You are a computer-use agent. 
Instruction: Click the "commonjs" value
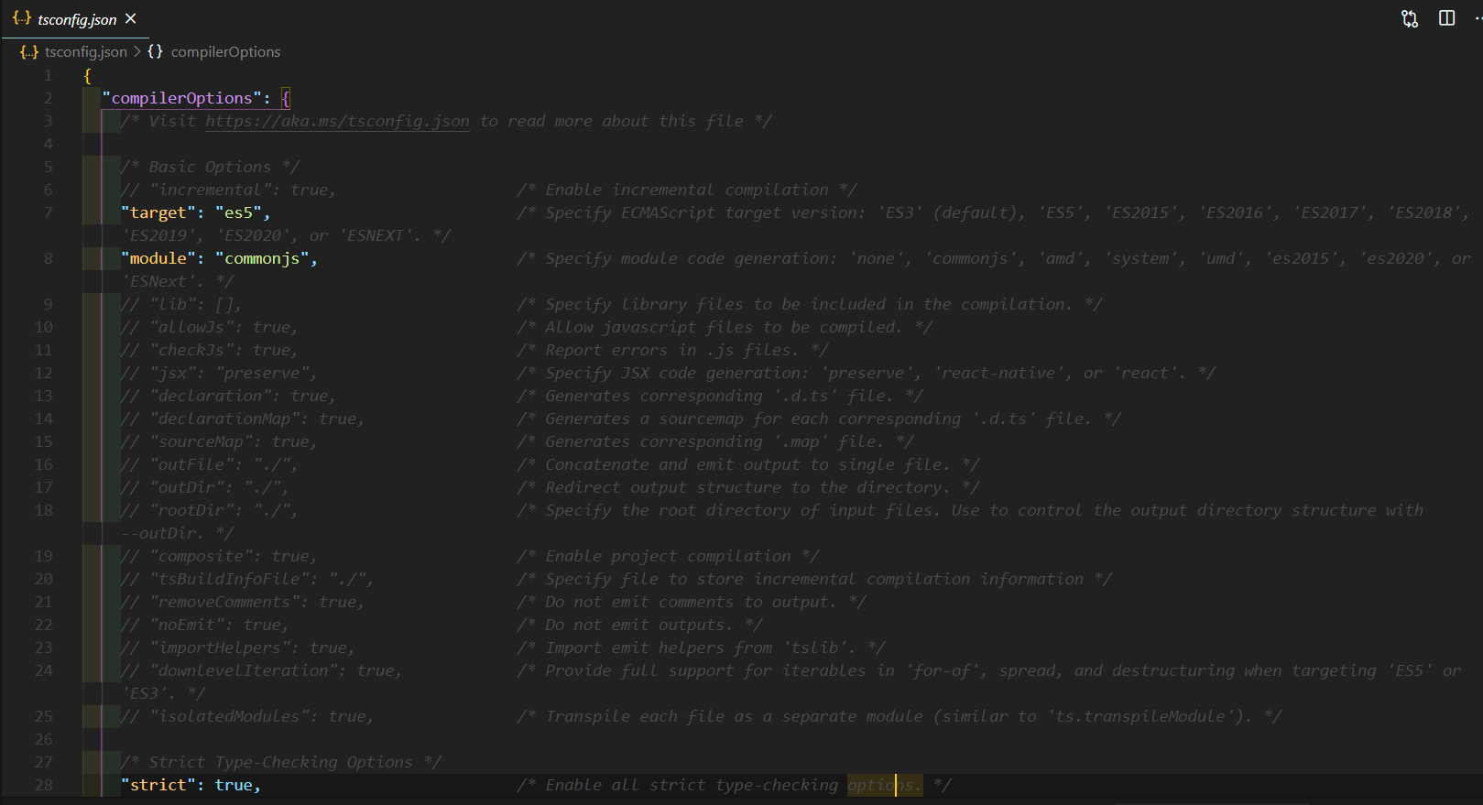tap(262, 258)
